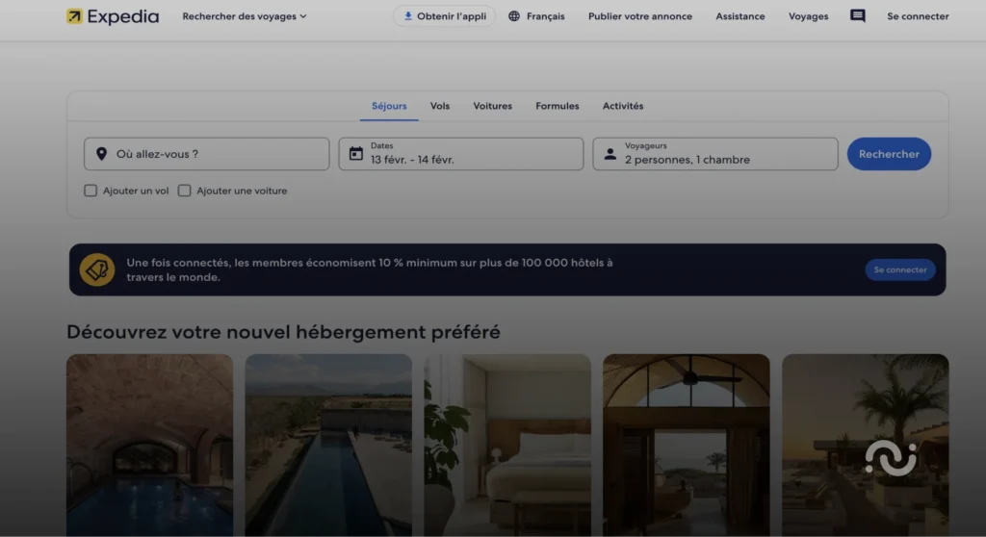Image resolution: width=986 pixels, height=537 pixels.
Task: Click the location pin icon
Action: click(101, 154)
